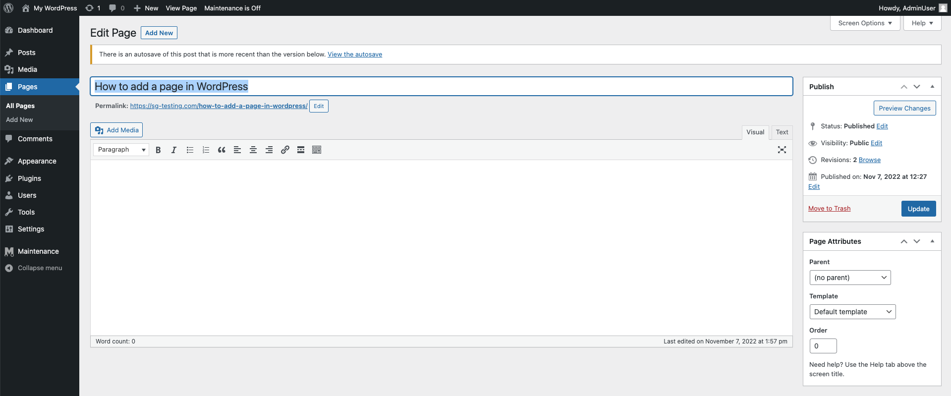Collapse the Page Attributes panel
Screen dimensions: 951x396
pos(932,241)
